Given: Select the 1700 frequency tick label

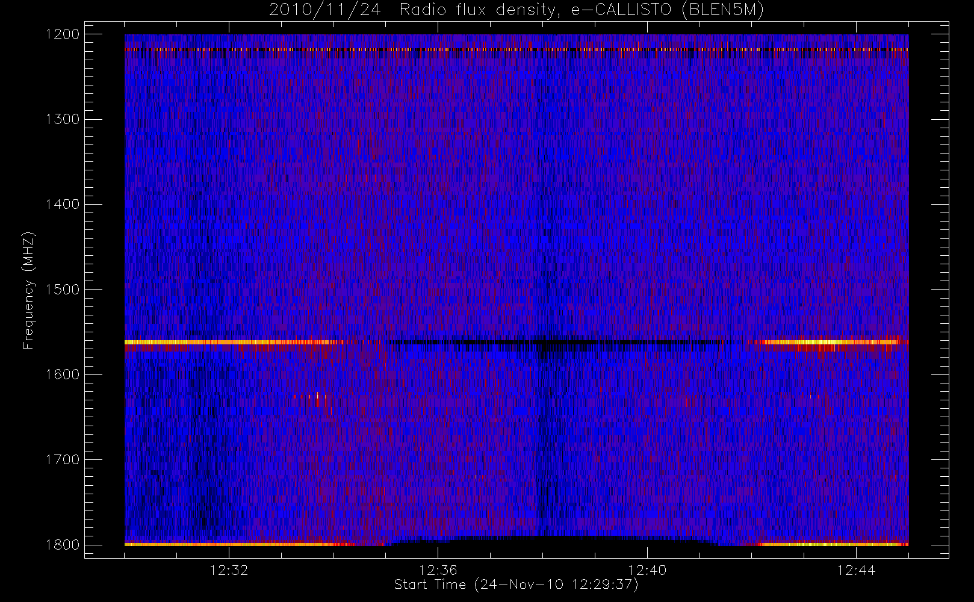Looking at the screenshot, I should coord(63,460).
